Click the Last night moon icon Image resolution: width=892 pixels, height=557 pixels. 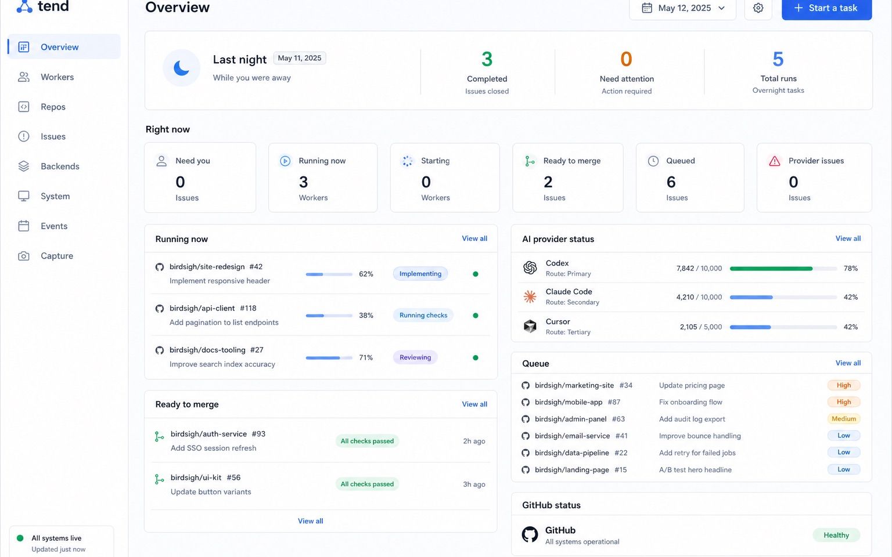(181, 68)
